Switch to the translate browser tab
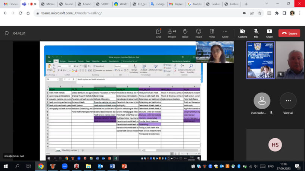Viewport: 305px width, 171px height. tap(196, 4)
